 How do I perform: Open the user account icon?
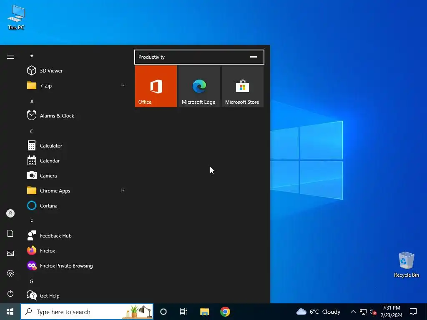pyautogui.click(x=10, y=213)
